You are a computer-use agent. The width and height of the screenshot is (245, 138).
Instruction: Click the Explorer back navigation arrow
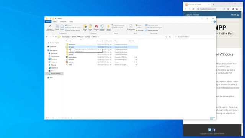[x=47, y=37]
